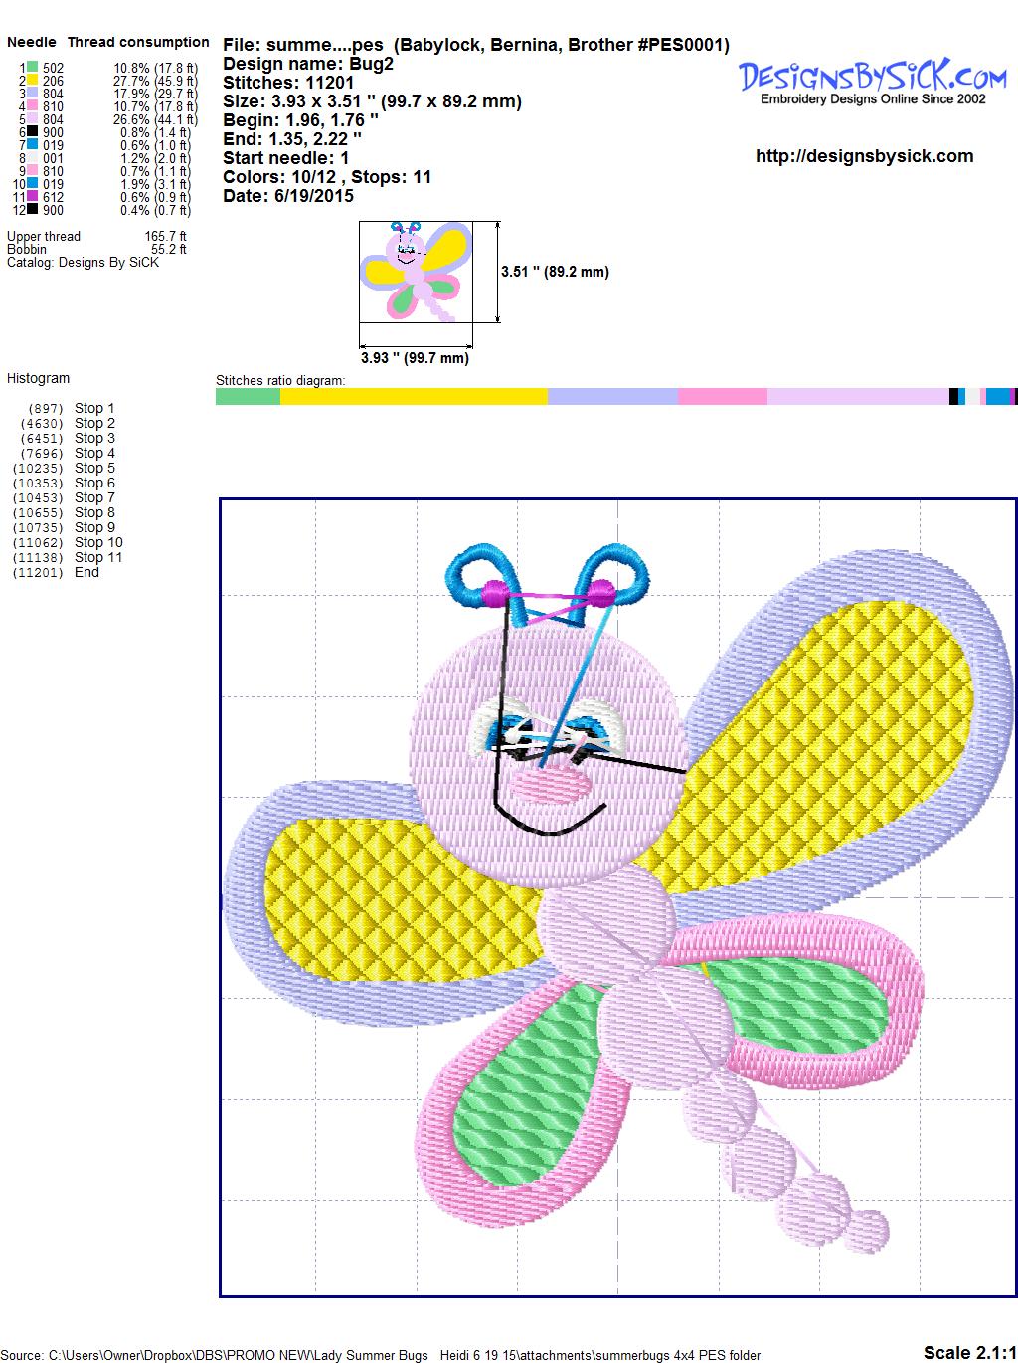1018x1363 pixels.
Task: Click the DesignsBySick.com logo
Action: tap(872, 80)
